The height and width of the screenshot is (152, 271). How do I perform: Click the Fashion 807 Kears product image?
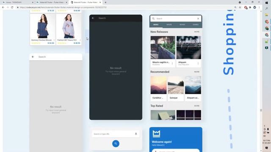(x=69, y=26)
